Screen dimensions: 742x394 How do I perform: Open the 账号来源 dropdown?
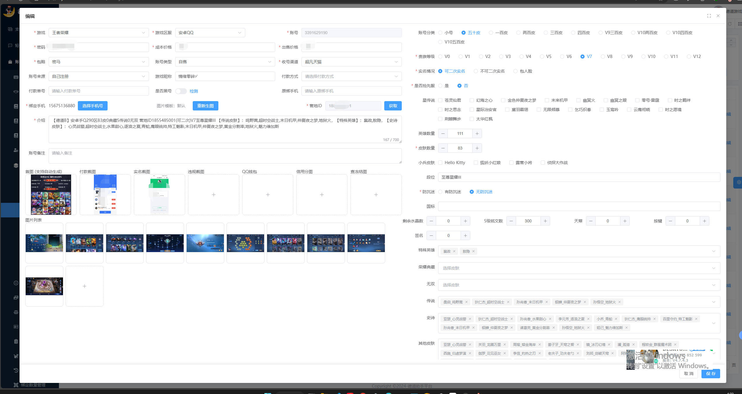[x=99, y=76]
